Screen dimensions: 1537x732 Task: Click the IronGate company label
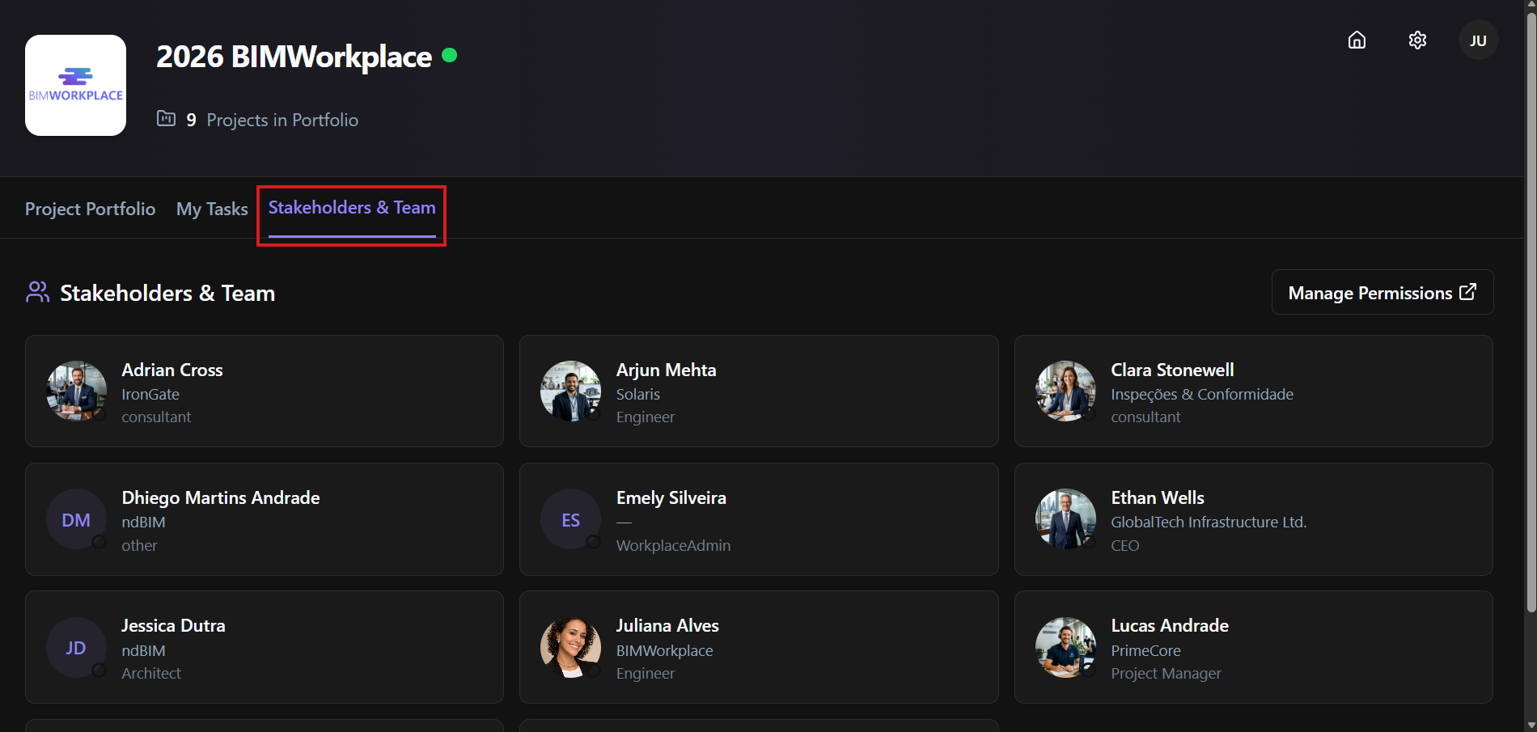click(150, 394)
